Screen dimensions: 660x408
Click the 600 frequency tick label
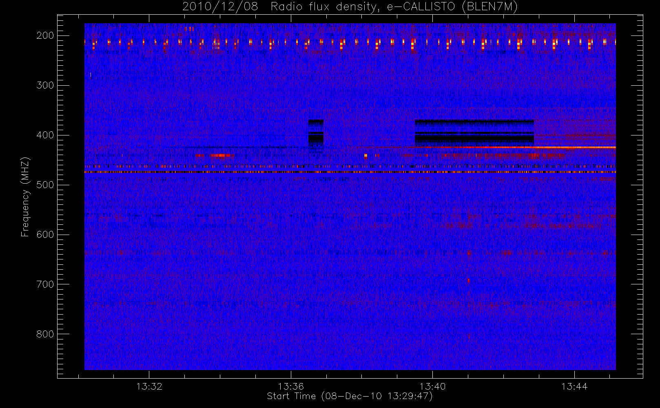tap(45, 235)
